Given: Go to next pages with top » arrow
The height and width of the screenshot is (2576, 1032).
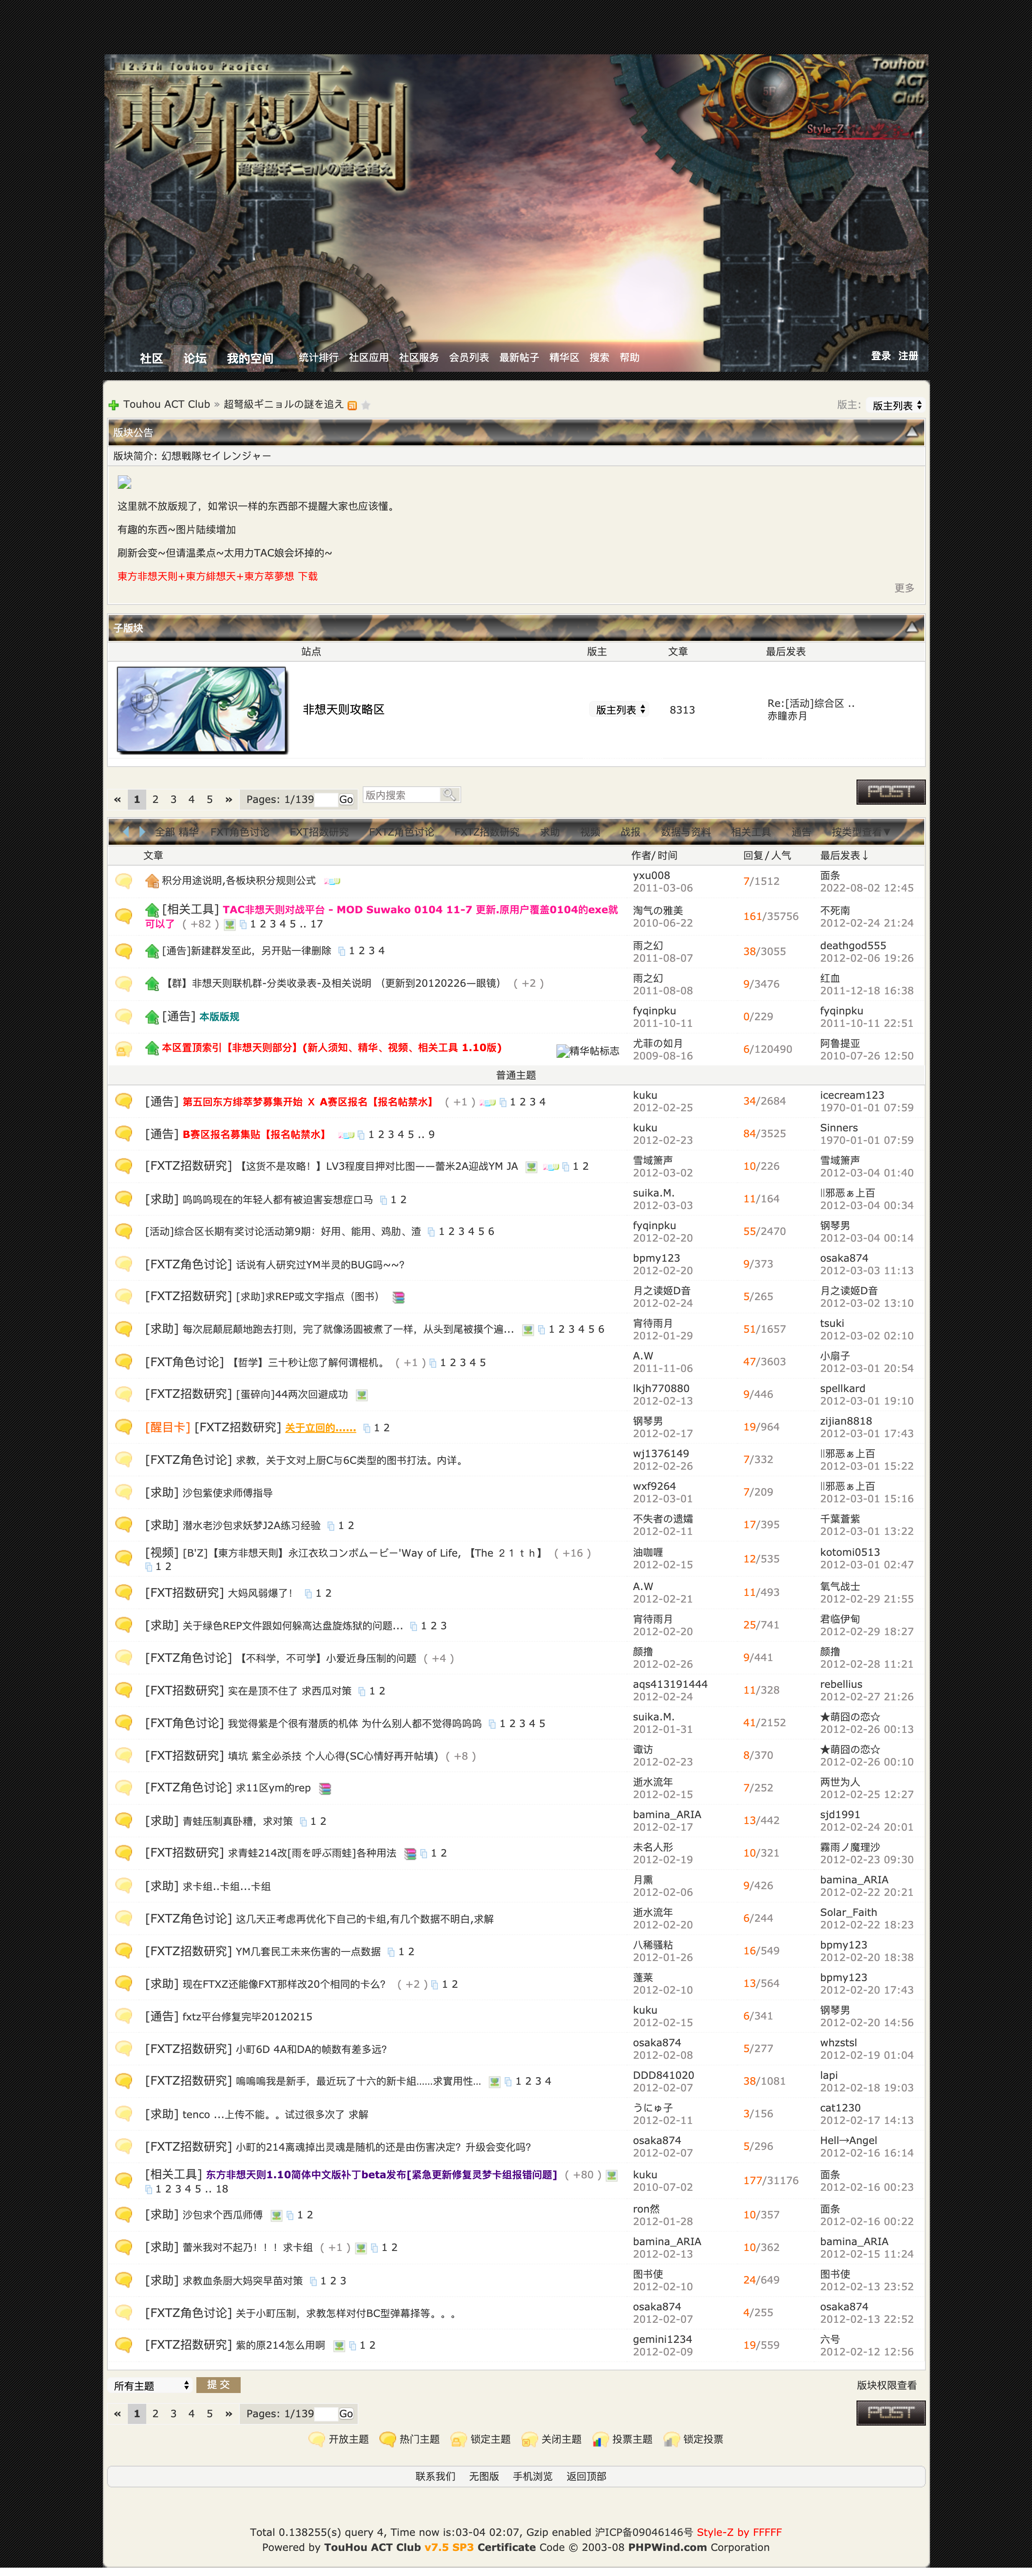Looking at the screenshot, I should (229, 799).
